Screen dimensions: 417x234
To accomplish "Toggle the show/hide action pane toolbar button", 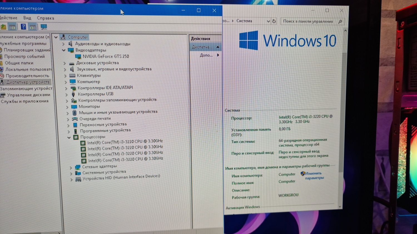I will pos(33,27).
